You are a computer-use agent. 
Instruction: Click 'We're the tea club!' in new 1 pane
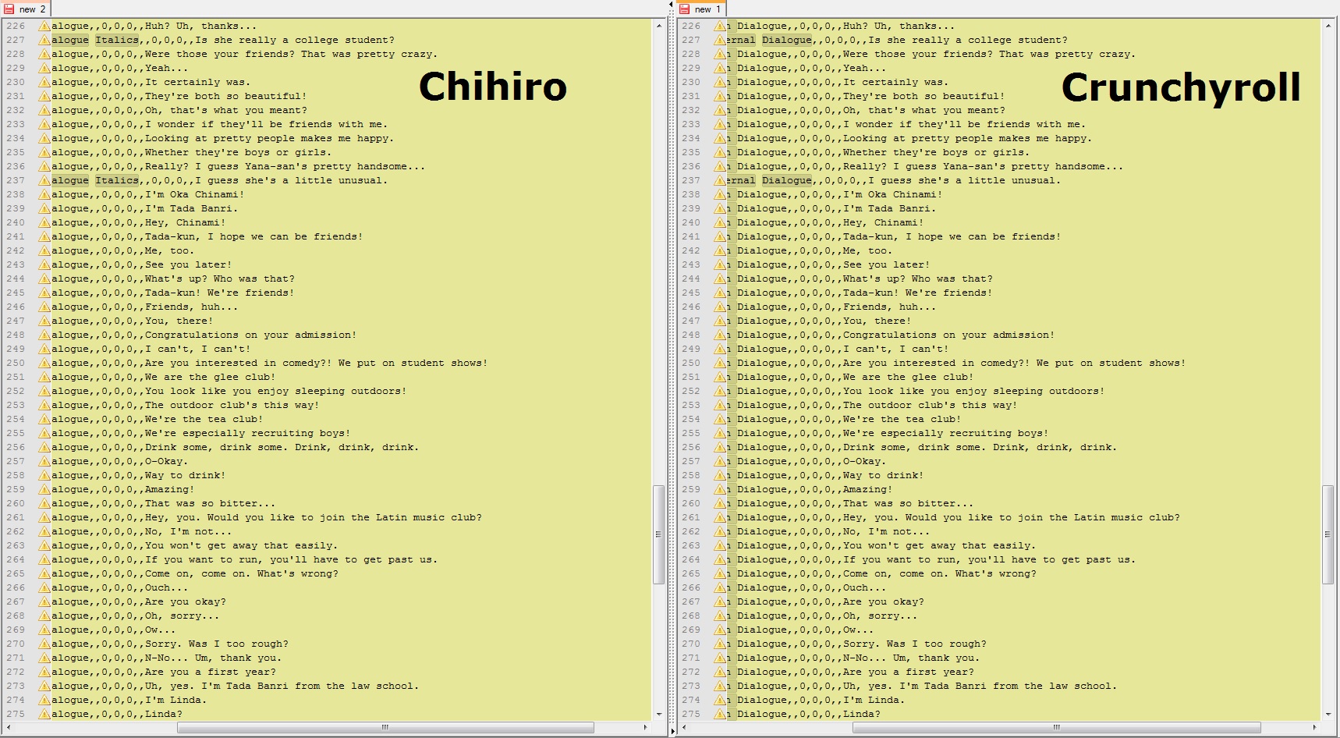902,420
